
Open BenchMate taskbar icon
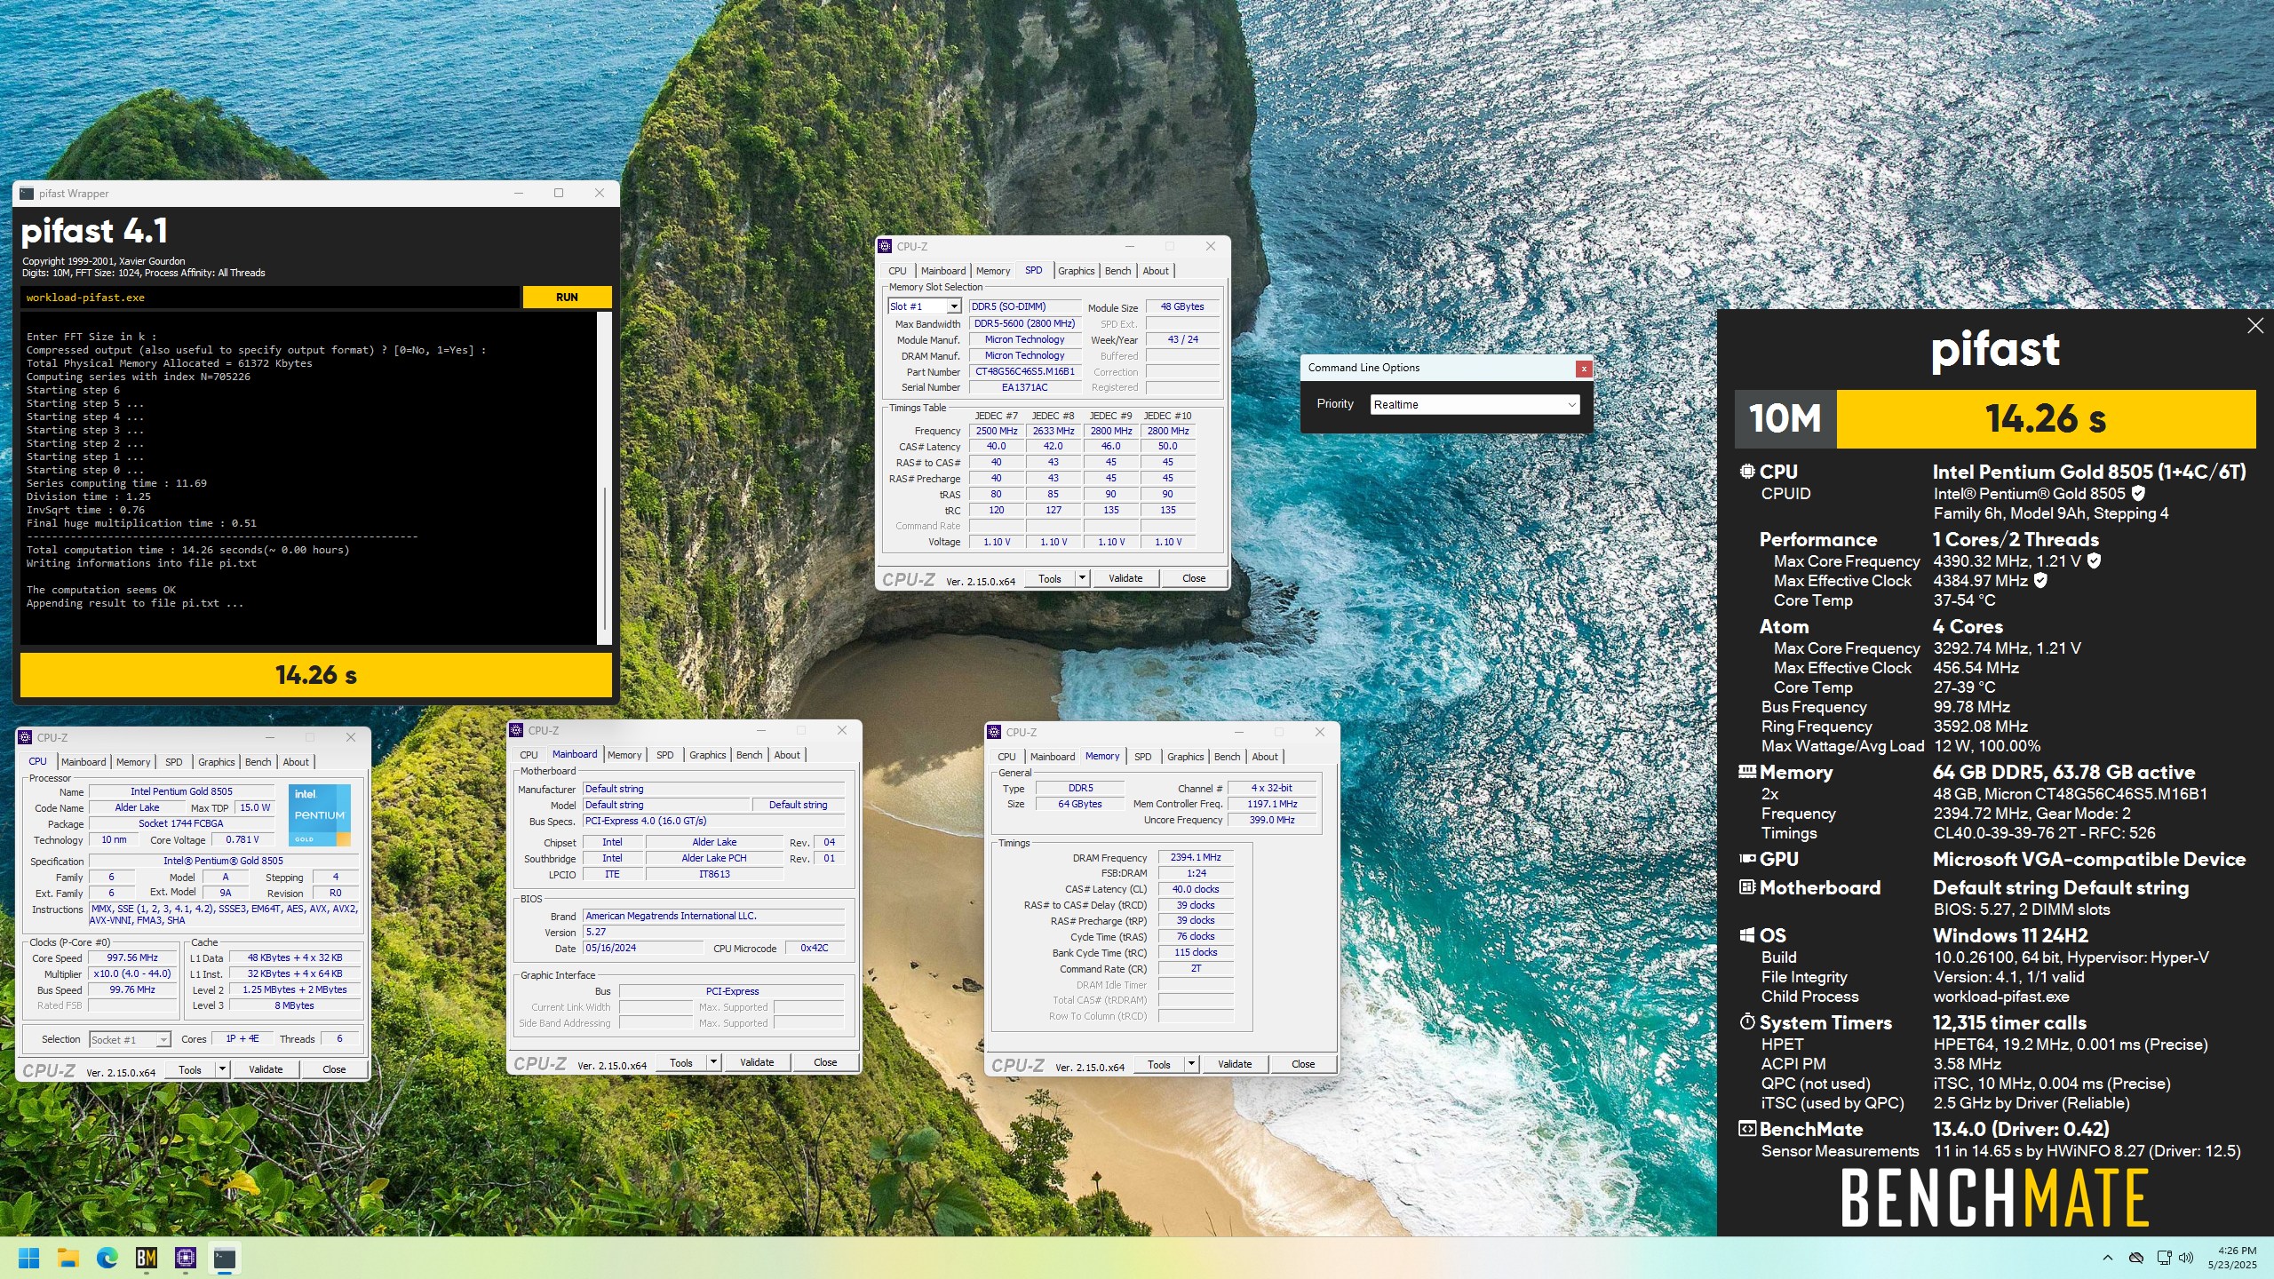click(x=147, y=1258)
